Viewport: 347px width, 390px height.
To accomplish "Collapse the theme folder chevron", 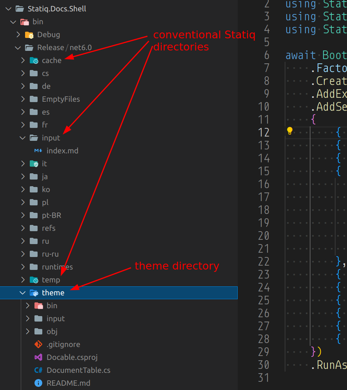I will (23, 293).
